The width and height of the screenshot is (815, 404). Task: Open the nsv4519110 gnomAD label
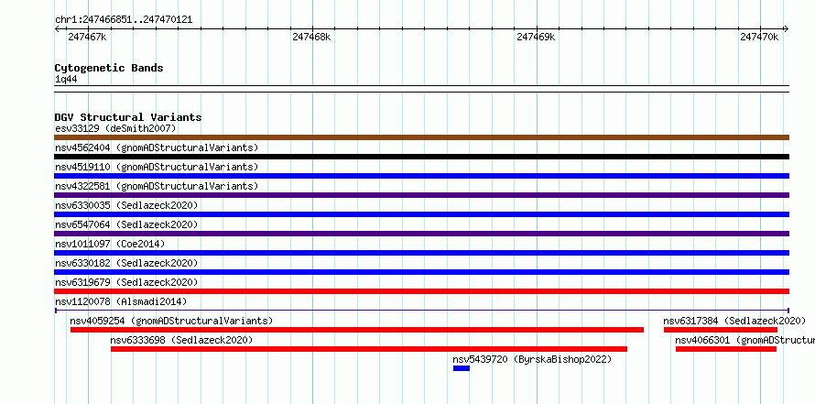pos(157,167)
